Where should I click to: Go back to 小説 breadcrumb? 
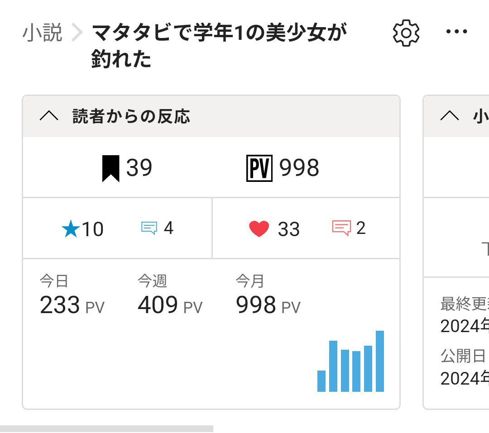pyautogui.click(x=42, y=33)
